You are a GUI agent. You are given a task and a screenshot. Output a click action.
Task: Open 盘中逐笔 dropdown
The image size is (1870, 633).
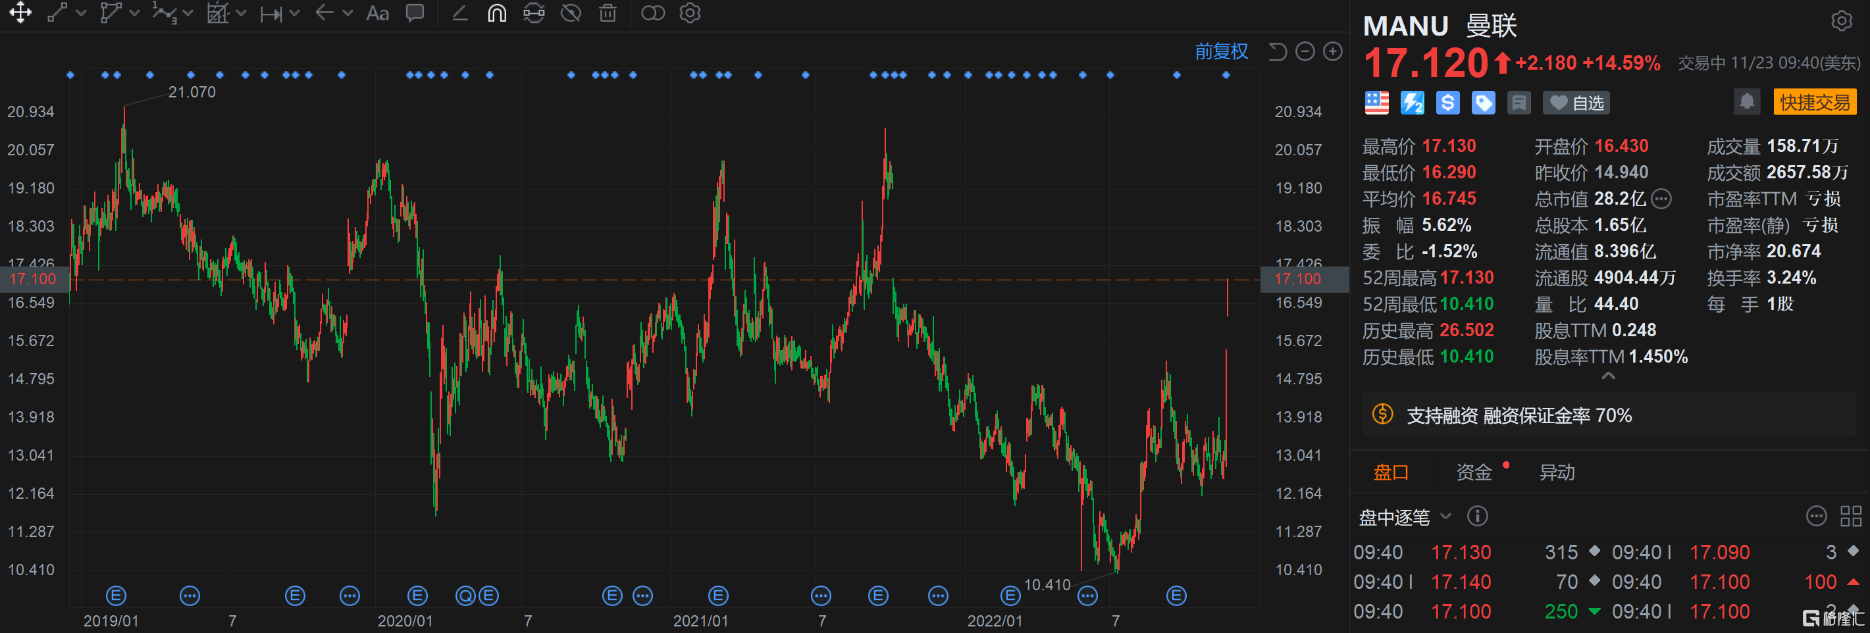(1404, 517)
